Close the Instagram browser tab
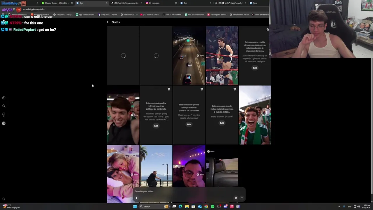This screenshot has width=373, height=210. tap(176, 3)
